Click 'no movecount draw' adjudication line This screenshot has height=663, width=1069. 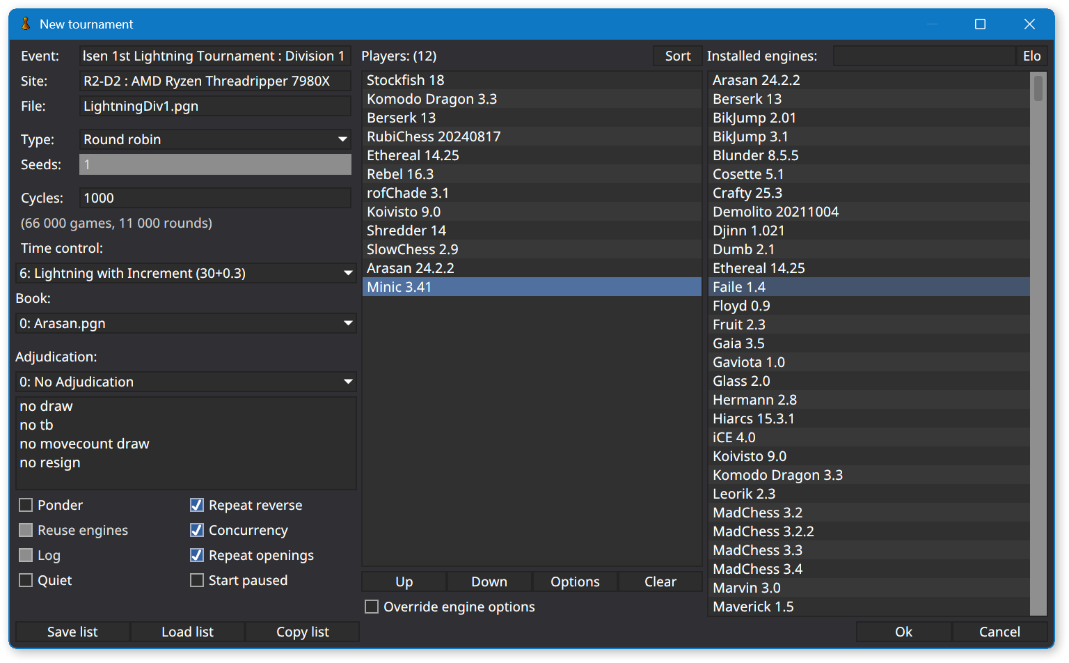pyautogui.click(x=84, y=444)
